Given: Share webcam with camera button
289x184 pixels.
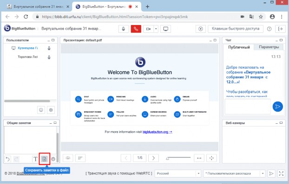Looking at the screenshot, I should tap(148, 29).
